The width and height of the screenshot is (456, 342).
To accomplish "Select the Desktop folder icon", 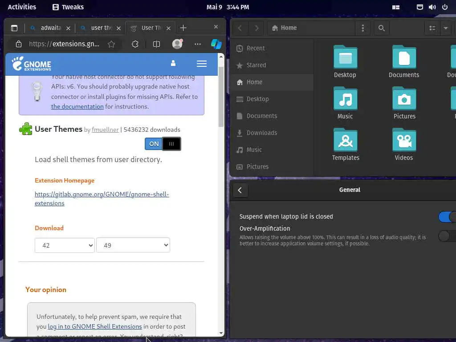I will (x=345, y=57).
